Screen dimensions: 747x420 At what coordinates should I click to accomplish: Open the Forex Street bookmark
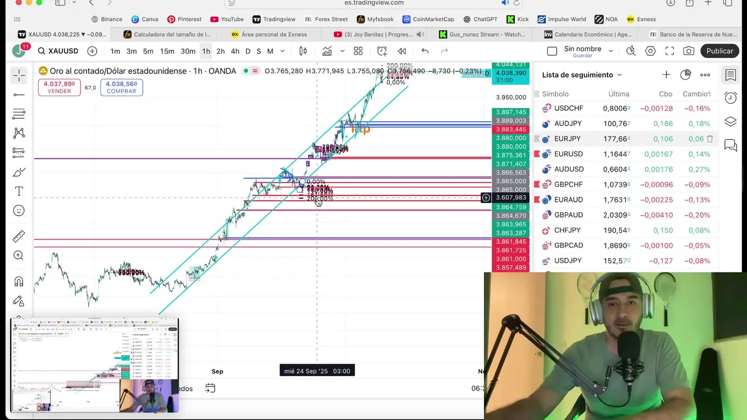tap(326, 19)
